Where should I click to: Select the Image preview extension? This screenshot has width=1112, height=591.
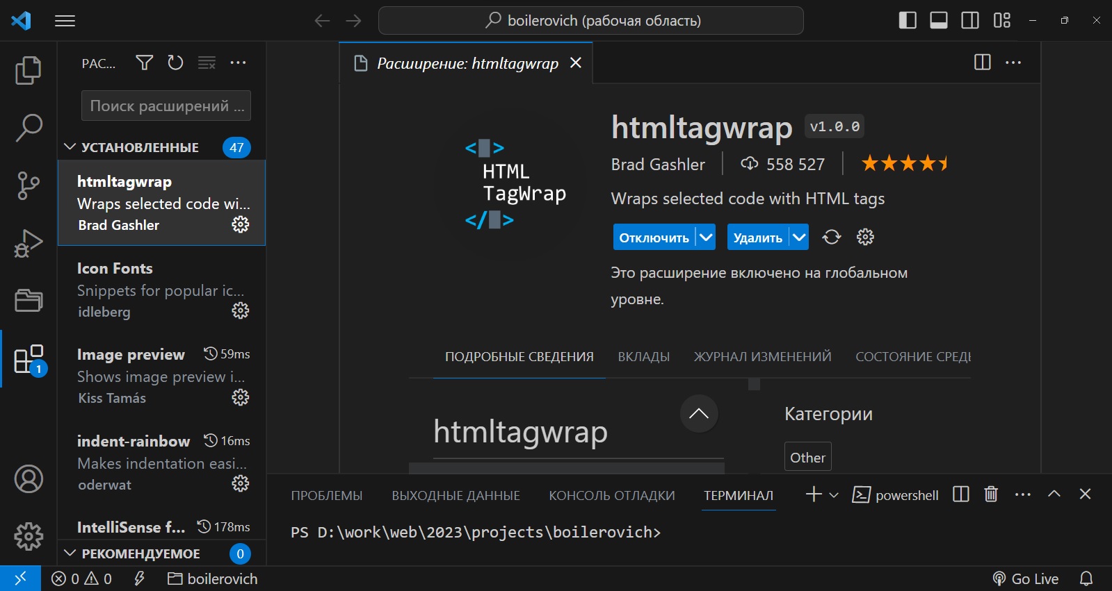(x=161, y=375)
